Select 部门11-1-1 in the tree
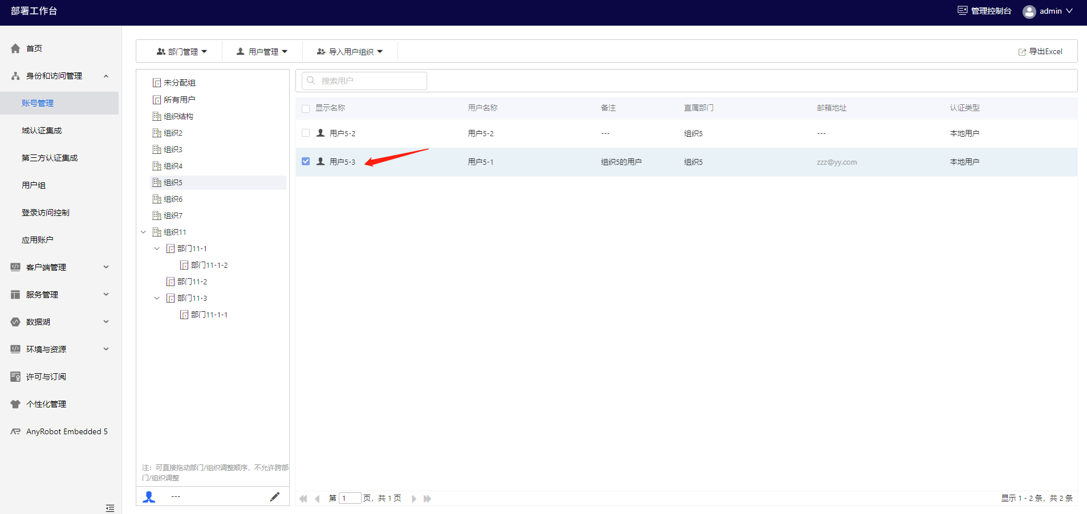The height and width of the screenshot is (514, 1087). click(209, 315)
